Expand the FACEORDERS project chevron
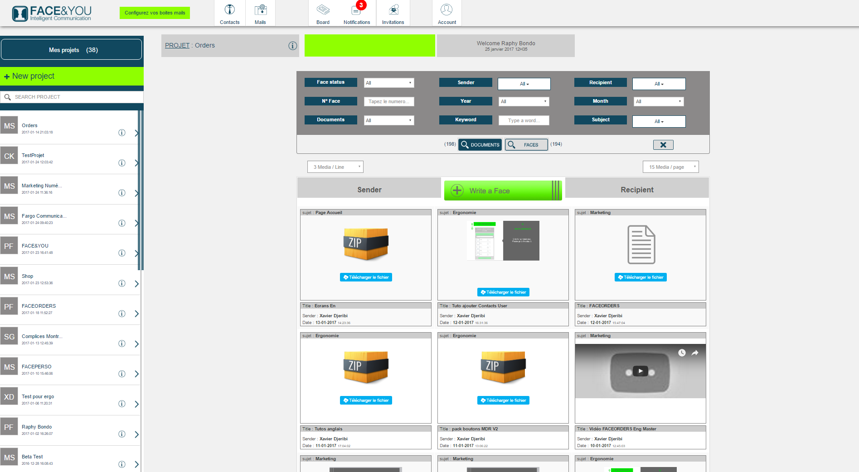The image size is (859, 472). click(x=136, y=314)
